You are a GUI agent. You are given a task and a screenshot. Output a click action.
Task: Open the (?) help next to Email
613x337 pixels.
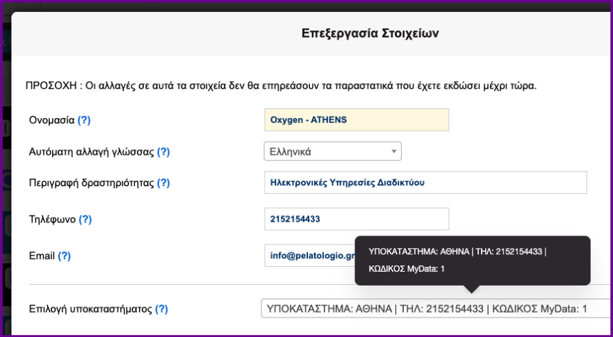(64, 256)
